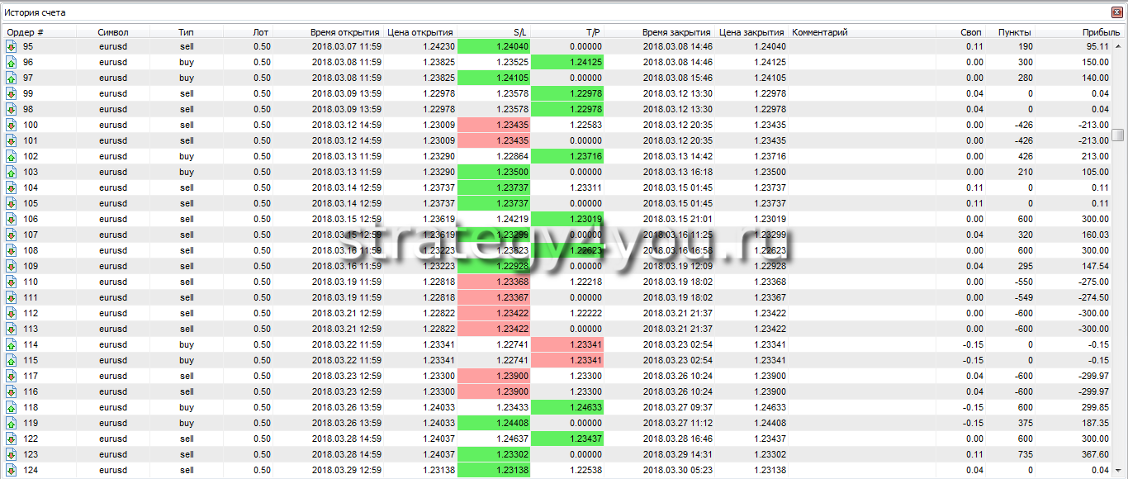The height and width of the screenshot is (479, 1128).
Task: Click the S/L column header
Action: tap(519, 32)
